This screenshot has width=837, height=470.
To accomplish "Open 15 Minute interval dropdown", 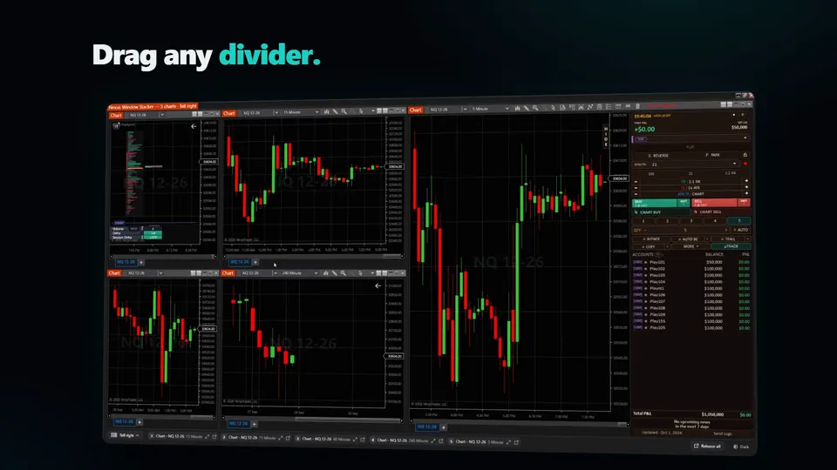I will point(316,112).
